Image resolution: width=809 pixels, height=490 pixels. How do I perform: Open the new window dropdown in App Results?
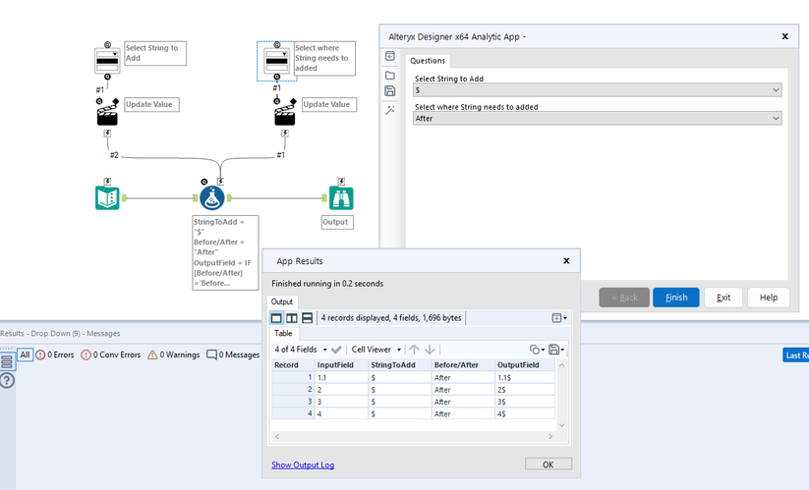click(x=559, y=318)
